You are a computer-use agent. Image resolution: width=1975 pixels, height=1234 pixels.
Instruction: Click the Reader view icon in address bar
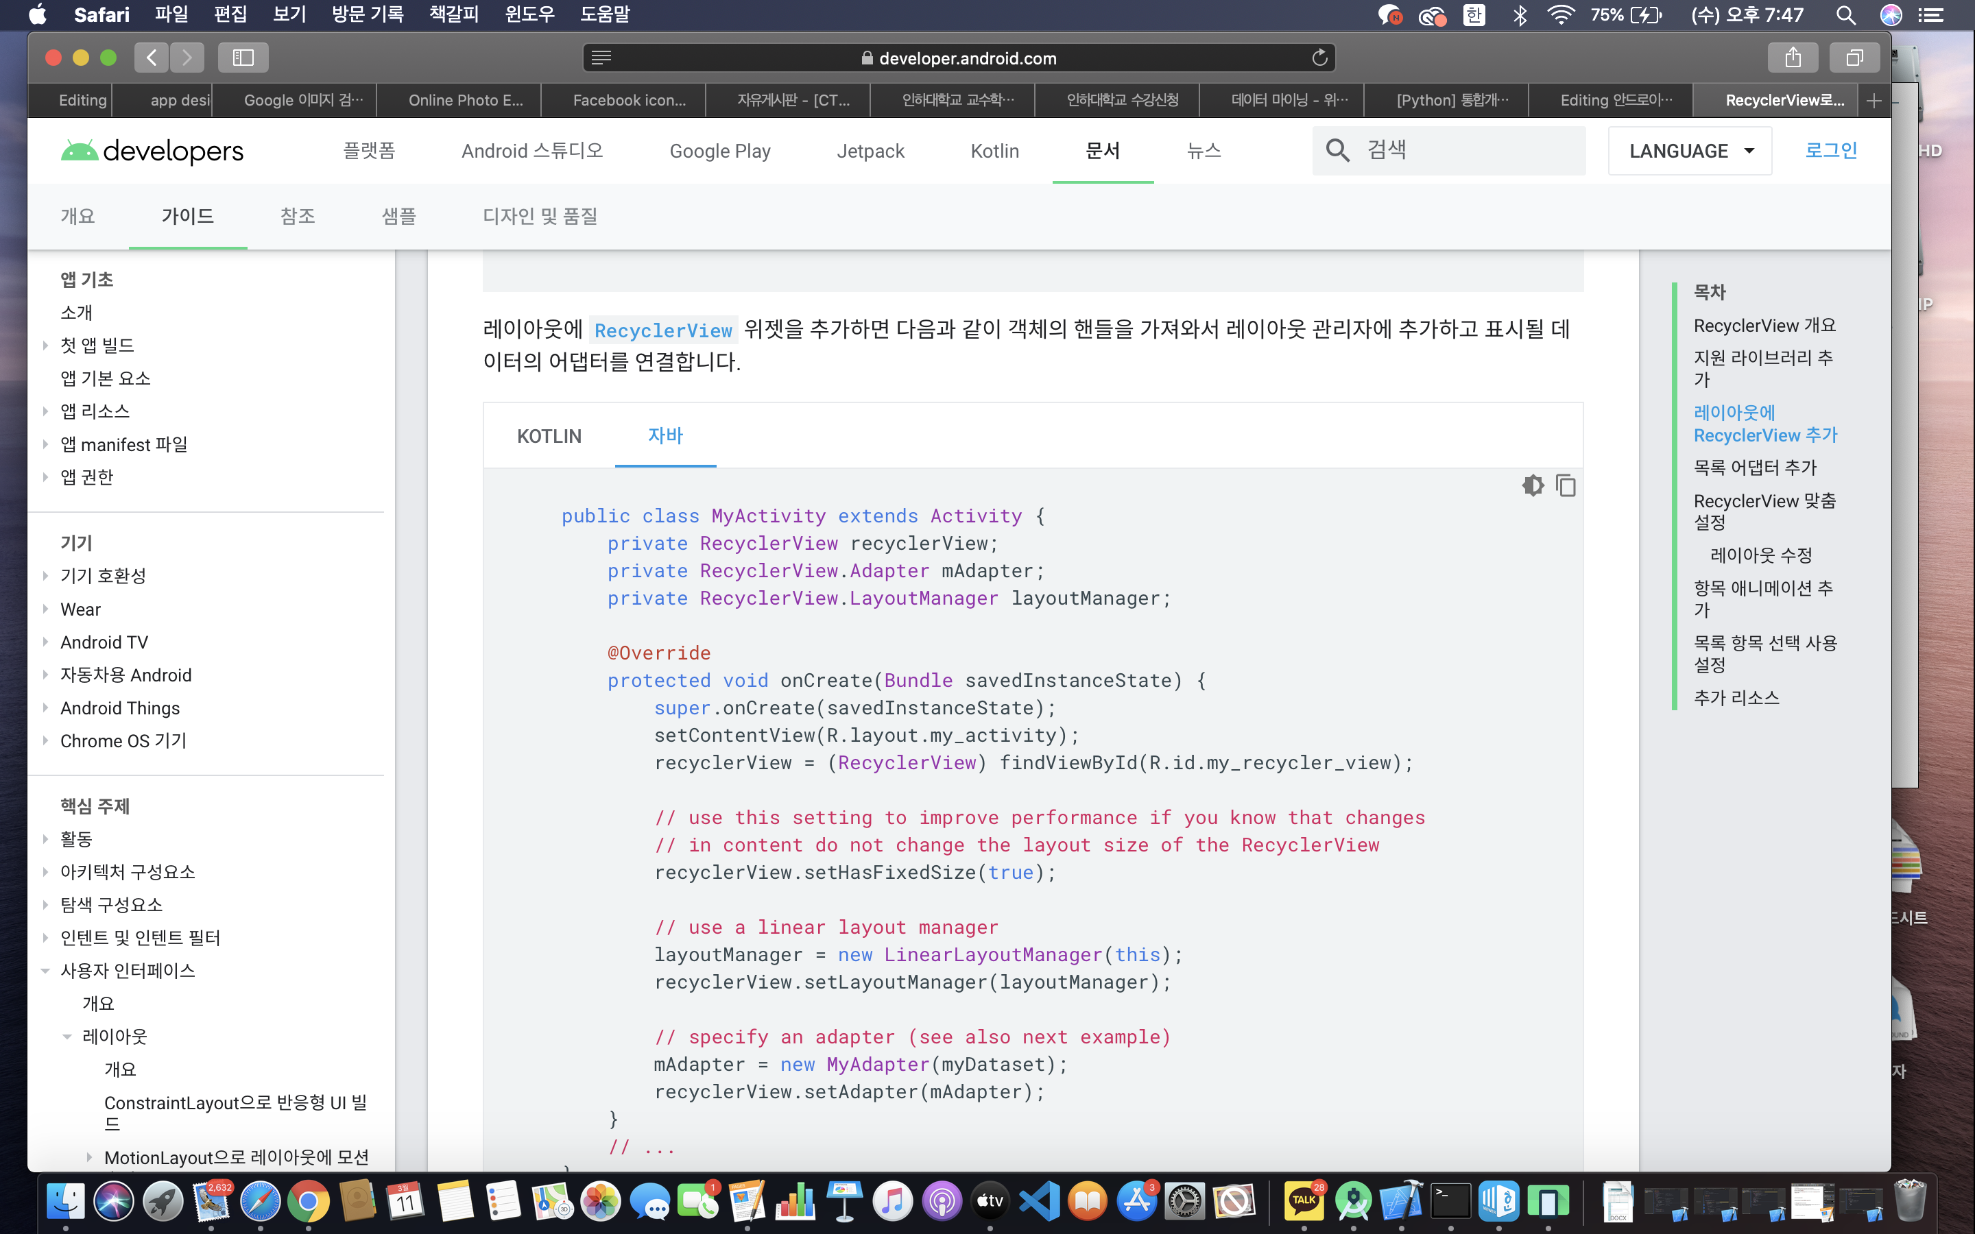(601, 58)
